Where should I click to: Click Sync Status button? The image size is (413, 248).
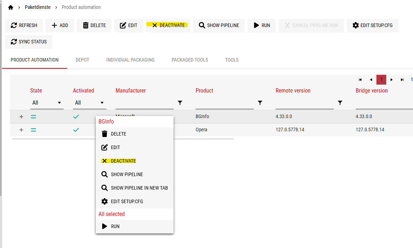[28, 42]
